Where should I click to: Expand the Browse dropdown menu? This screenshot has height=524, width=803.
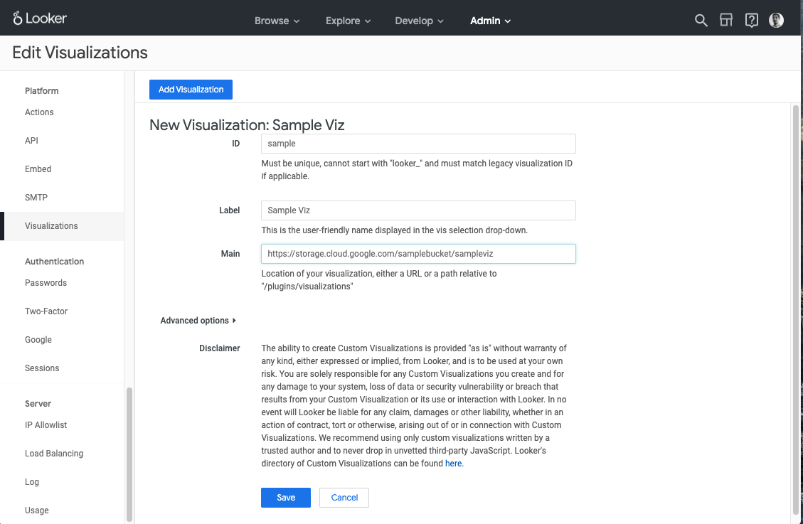(x=277, y=21)
